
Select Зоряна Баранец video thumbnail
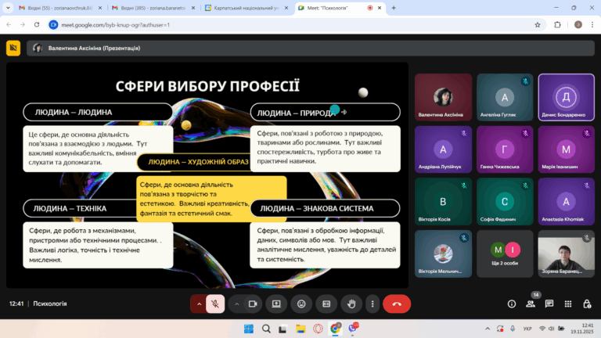coord(566,253)
